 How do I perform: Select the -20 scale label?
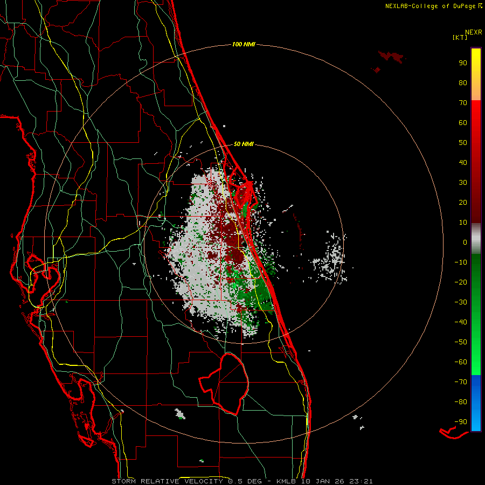461,282
